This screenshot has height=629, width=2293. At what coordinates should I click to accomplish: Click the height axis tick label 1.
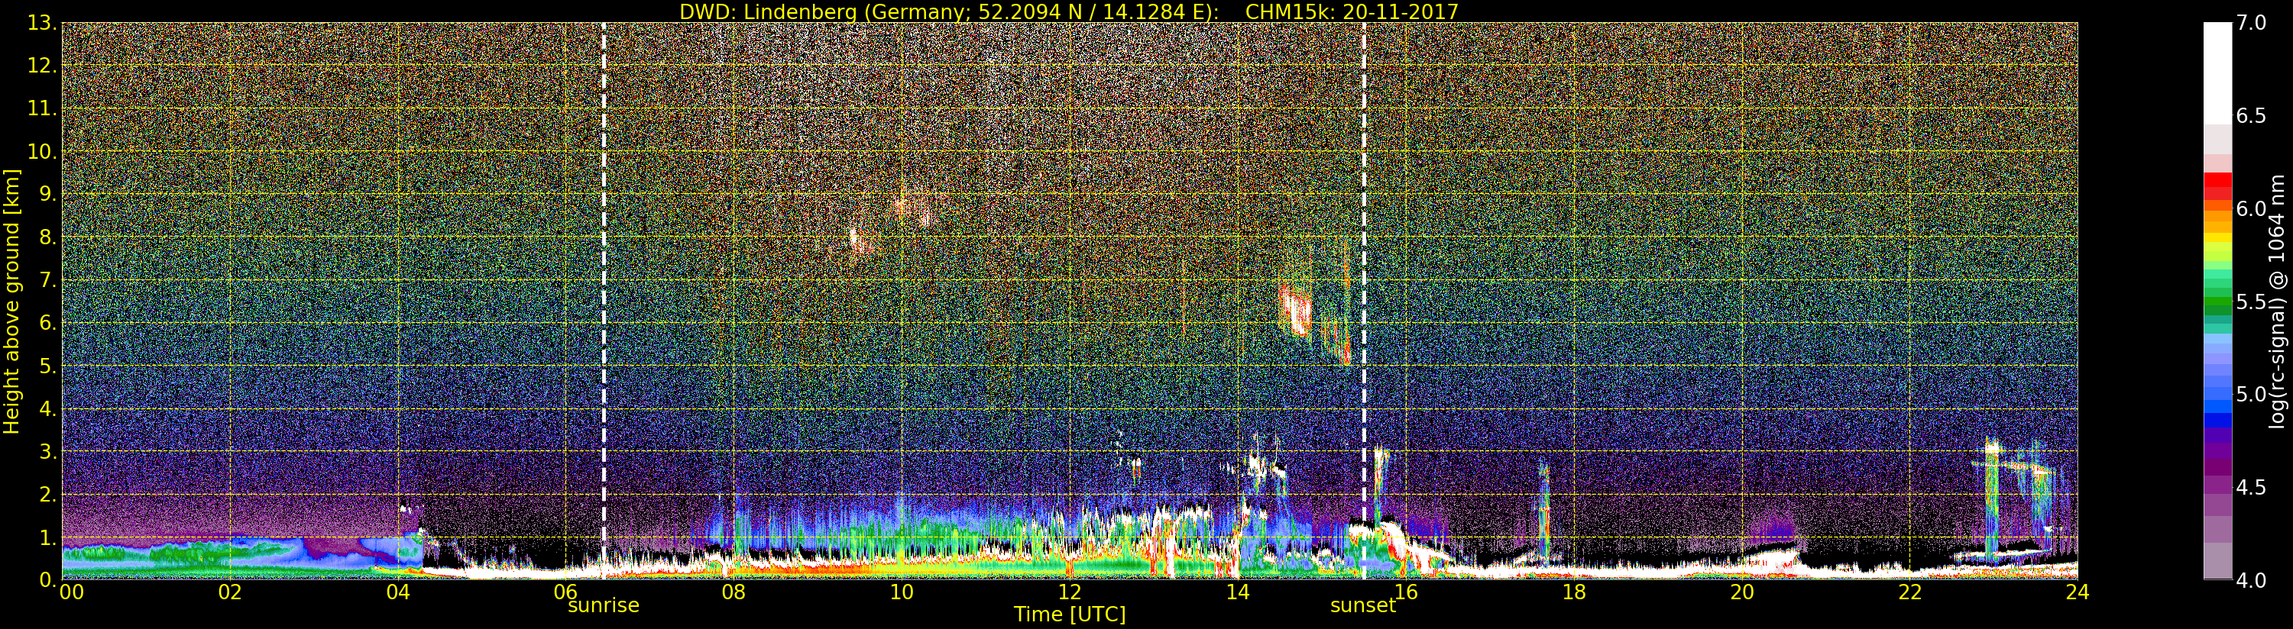coord(47,537)
